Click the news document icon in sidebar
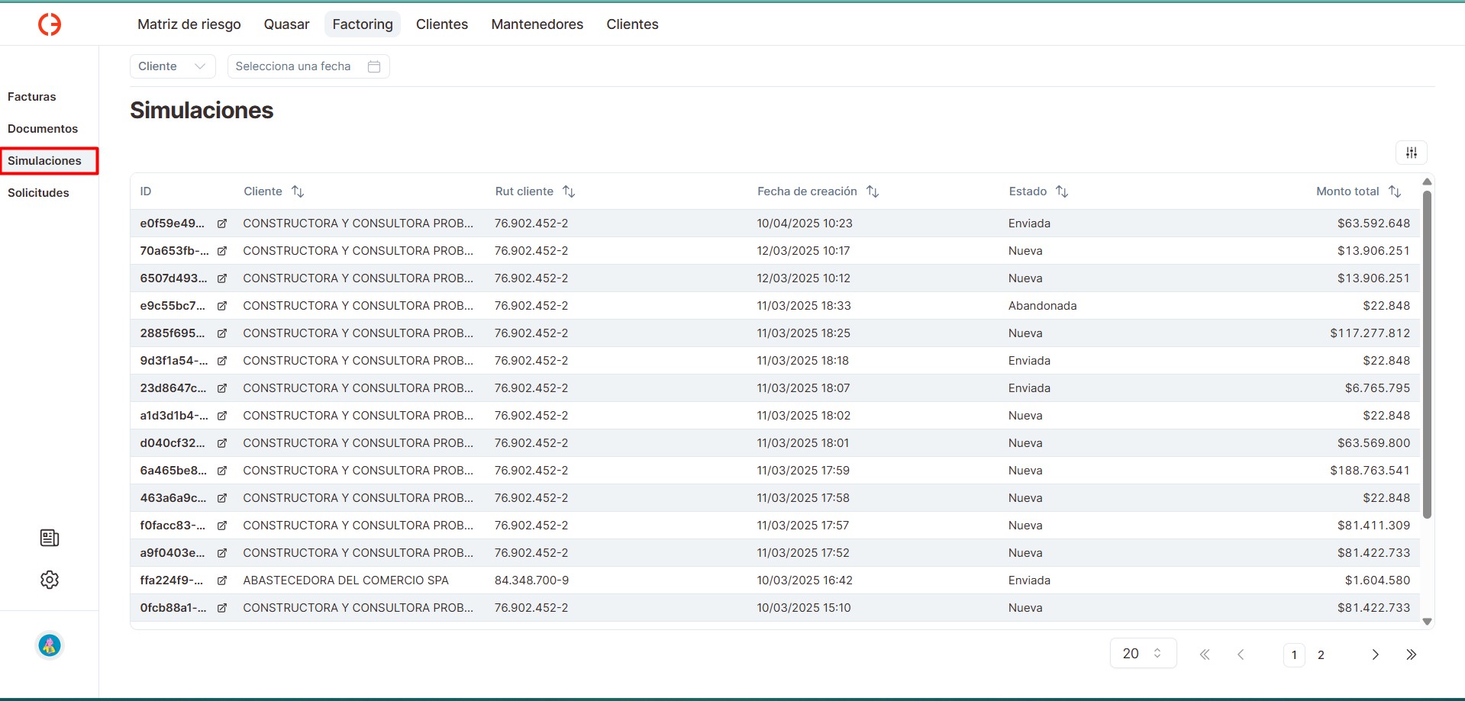 pos(50,539)
